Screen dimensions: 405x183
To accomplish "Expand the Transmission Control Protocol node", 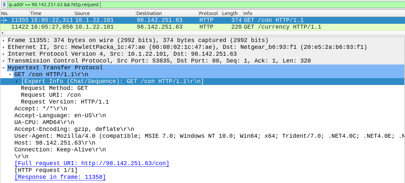I will [x=4, y=61].
